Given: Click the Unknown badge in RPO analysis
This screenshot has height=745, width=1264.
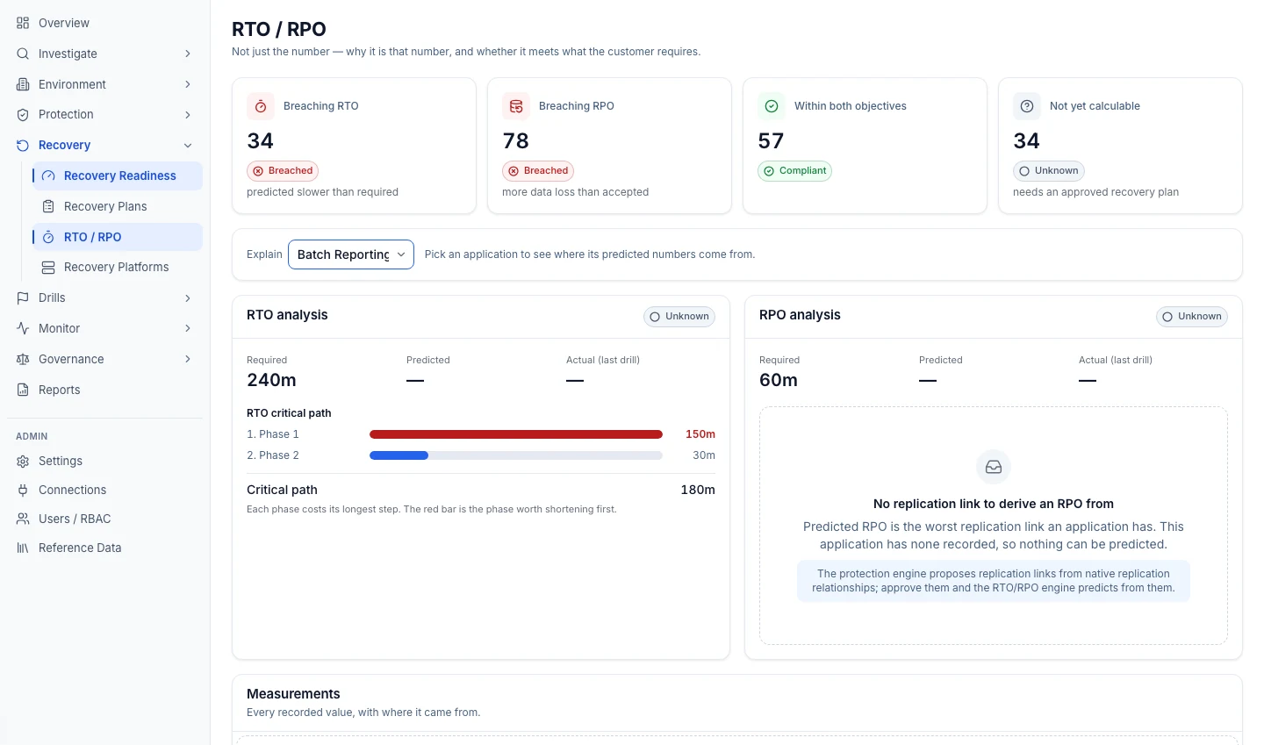Looking at the screenshot, I should (1192, 317).
